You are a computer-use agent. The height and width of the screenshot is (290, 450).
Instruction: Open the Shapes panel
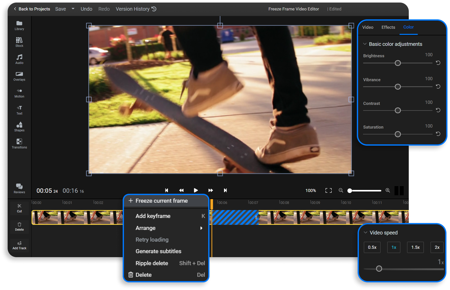[x=19, y=127]
